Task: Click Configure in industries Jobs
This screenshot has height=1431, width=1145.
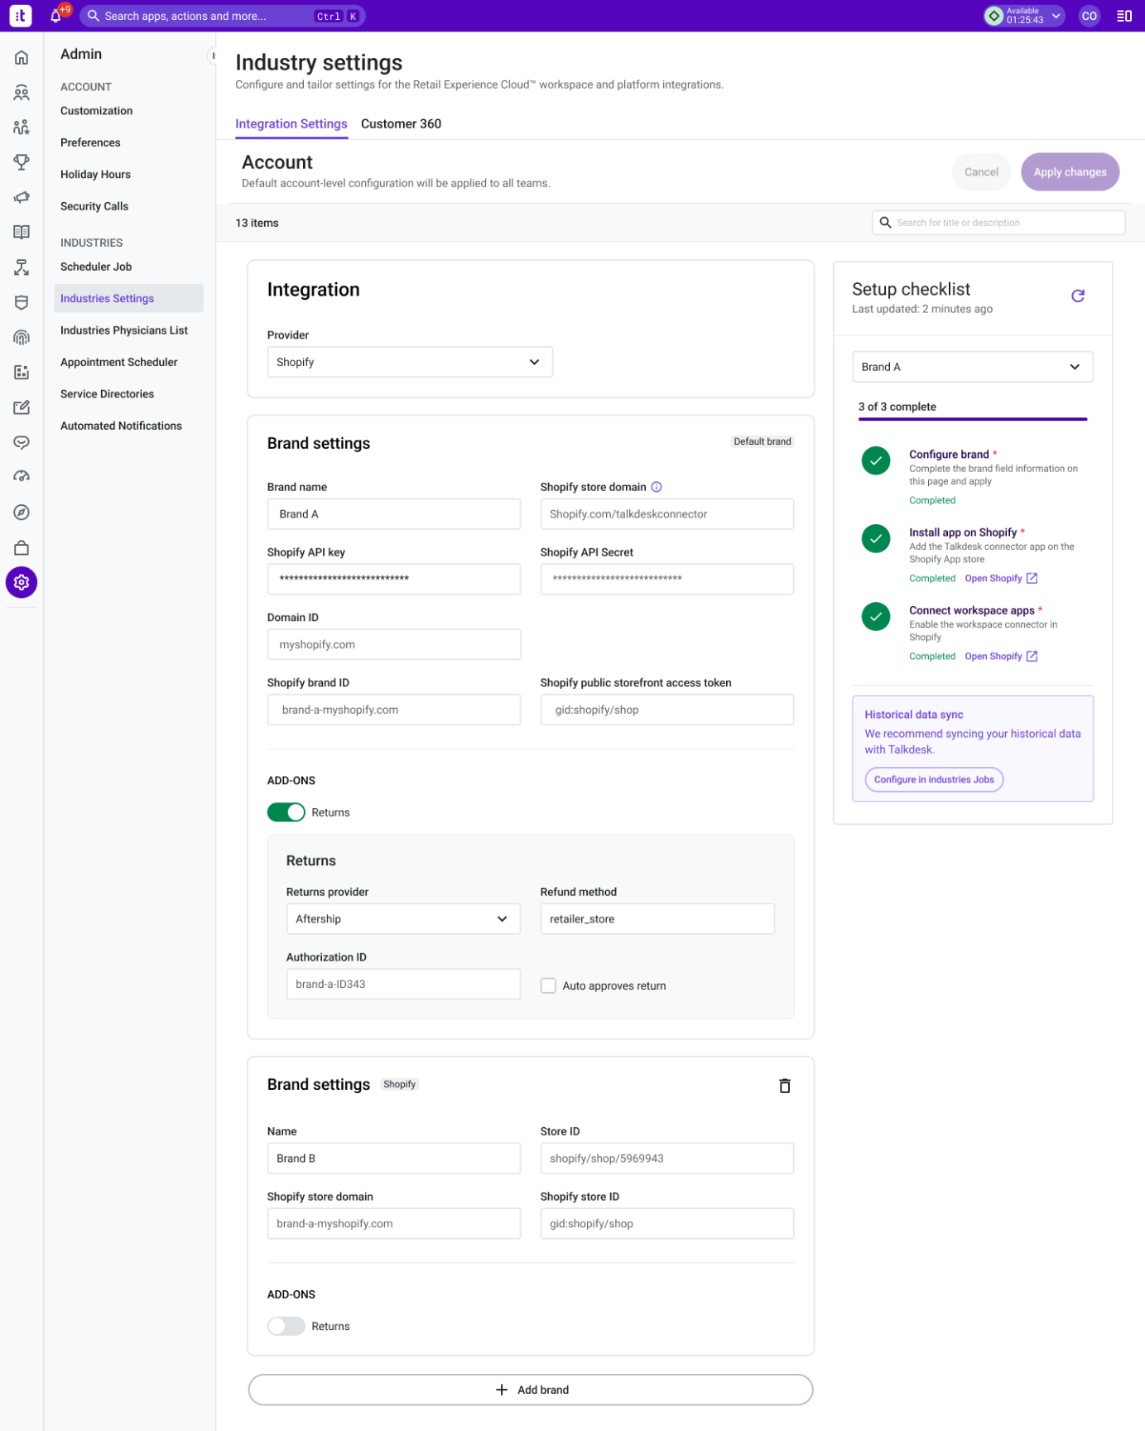Action: point(934,779)
